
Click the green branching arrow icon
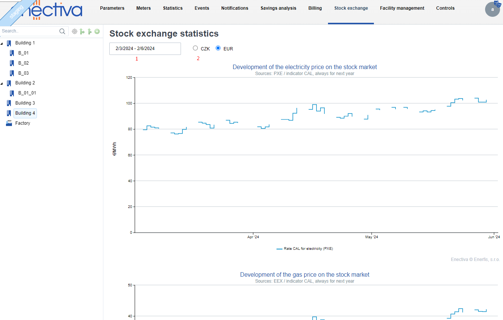pos(82,31)
